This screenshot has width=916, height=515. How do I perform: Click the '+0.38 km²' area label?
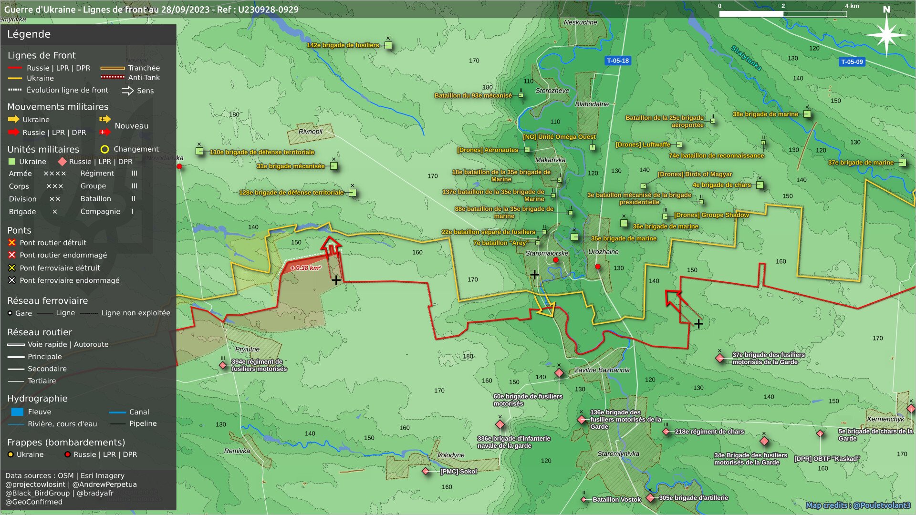point(306,268)
